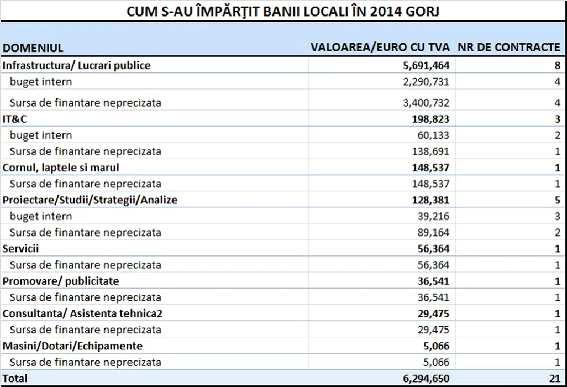The width and height of the screenshot is (567, 387).
Task: Click the table title about banii locali 2014 Gorj
Action: coord(283,11)
